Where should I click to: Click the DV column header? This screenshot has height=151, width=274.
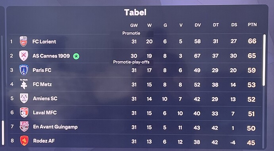(x=198, y=25)
